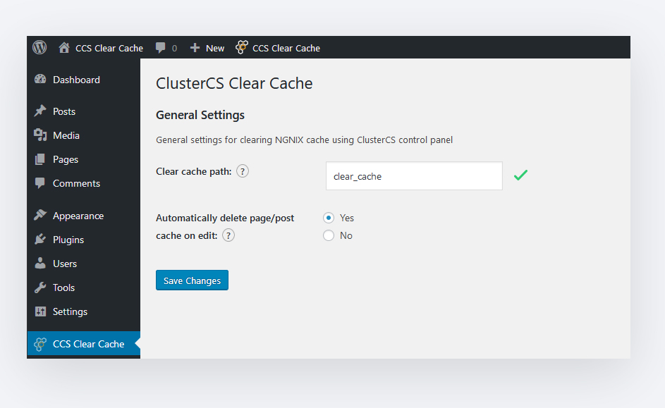Click the home icon in admin bar
665x408 pixels.
coord(64,47)
